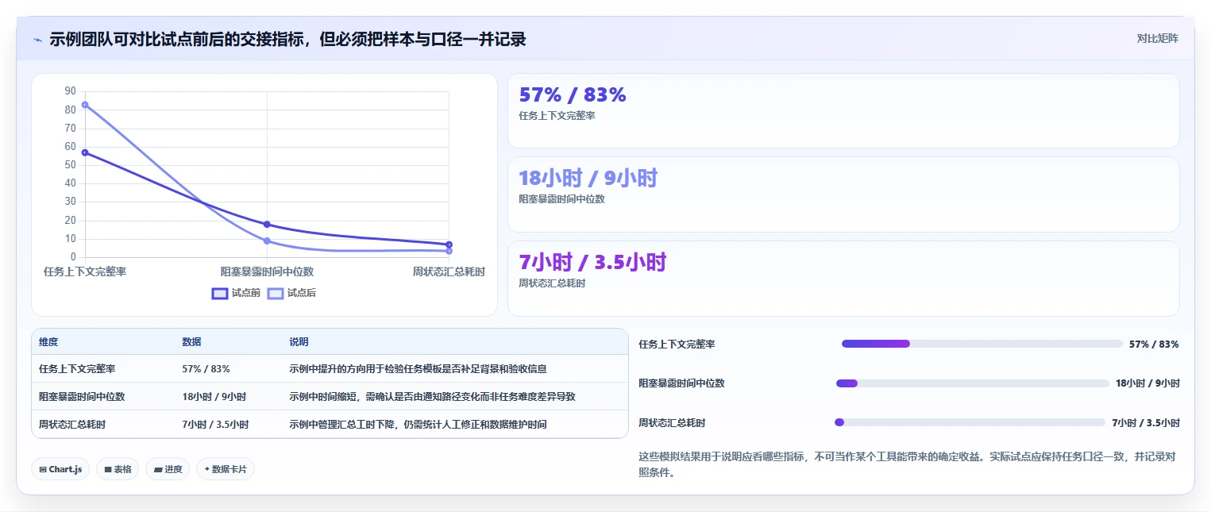The height and width of the screenshot is (512, 1211).
Task: Click the icon in the 进度 chip
Action: [x=157, y=469]
